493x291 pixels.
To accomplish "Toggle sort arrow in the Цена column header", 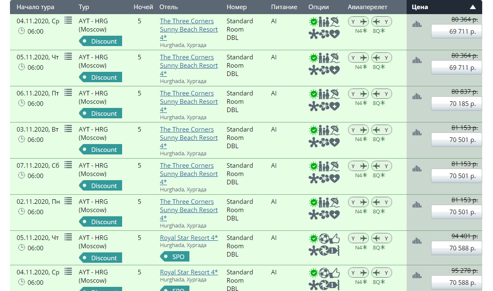I will [x=473, y=7].
